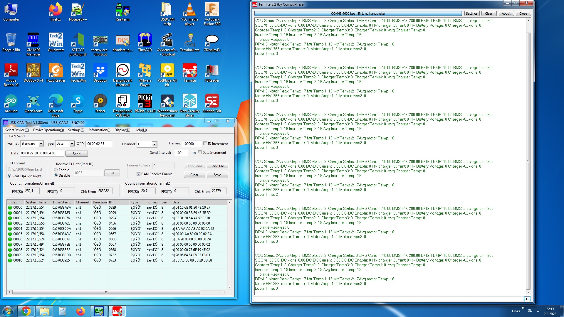Click the CAN message list horizontal scrollbar
Image resolution: width=564 pixels, height=317 pixels.
tap(106, 292)
